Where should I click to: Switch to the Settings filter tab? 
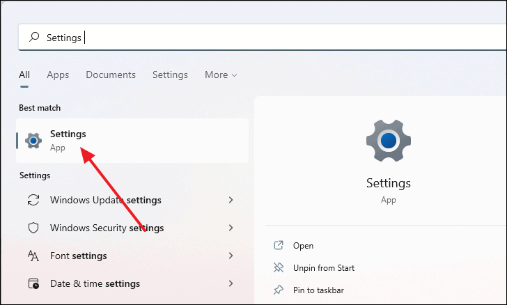coord(170,75)
